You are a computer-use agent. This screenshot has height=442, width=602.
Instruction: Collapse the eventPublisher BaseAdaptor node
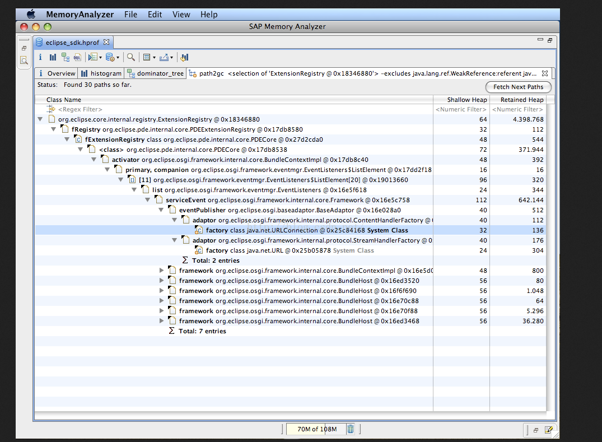pos(162,210)
